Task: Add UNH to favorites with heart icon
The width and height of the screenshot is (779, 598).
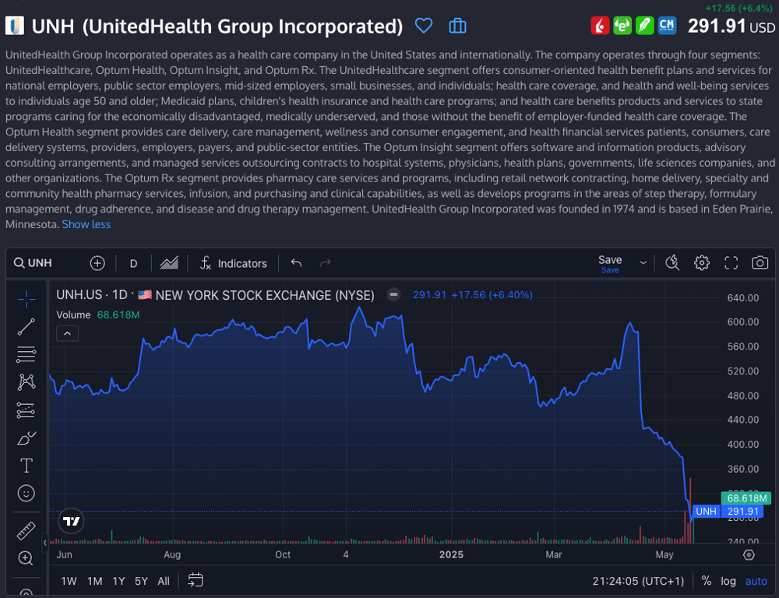Action: (x=424, y=26)
